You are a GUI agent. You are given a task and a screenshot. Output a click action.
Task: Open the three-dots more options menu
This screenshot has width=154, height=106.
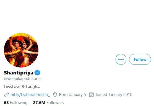pyautogui.click(x=121, y=59)
